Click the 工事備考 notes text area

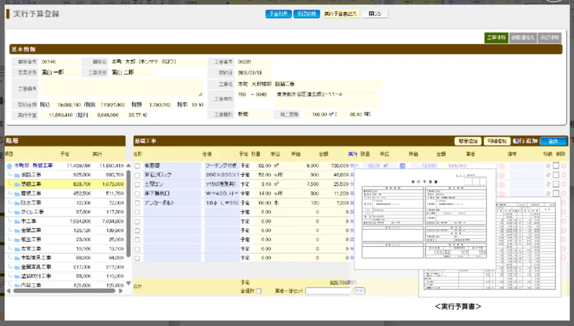(122, 88)
